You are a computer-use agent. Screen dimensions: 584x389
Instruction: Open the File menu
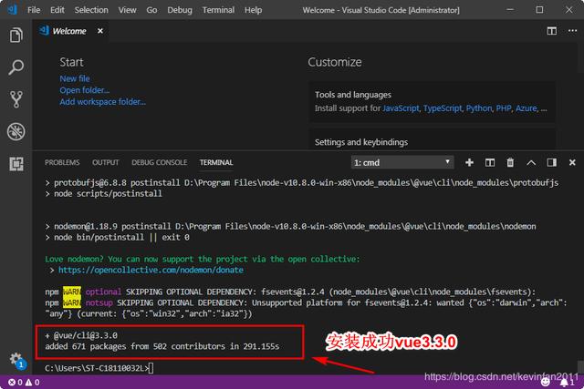[x=34, y=10]
